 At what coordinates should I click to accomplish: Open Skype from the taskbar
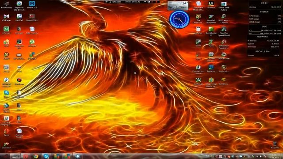46,156
